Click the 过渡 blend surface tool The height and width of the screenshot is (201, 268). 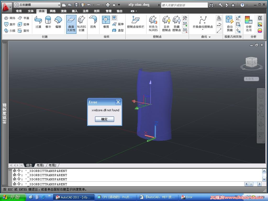pyautogui.click(x=38, y=22)
